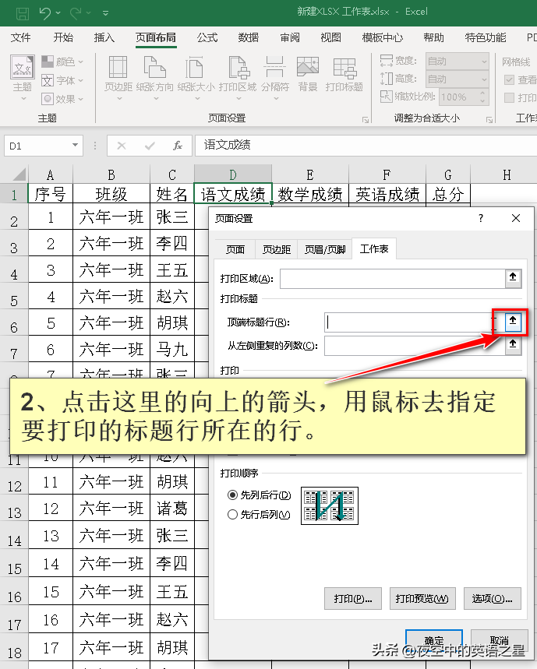Image resolution: width=537 pixels, height=669 pixels.
Task: Open the 文件 tab
Action: 20,37
